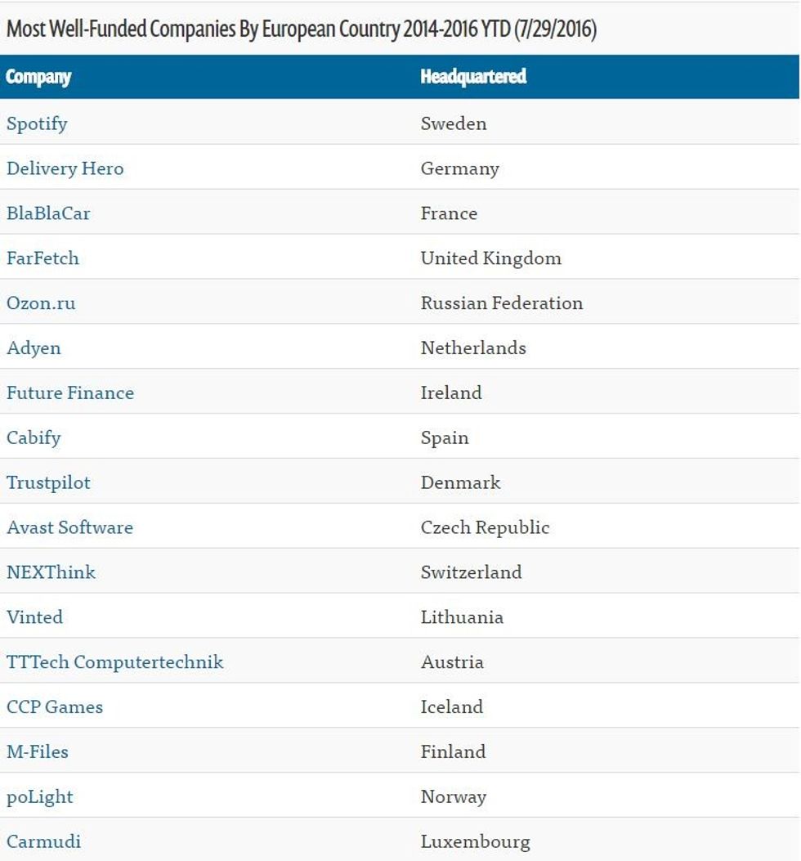Open the M-Files company page

click(38, 752)
